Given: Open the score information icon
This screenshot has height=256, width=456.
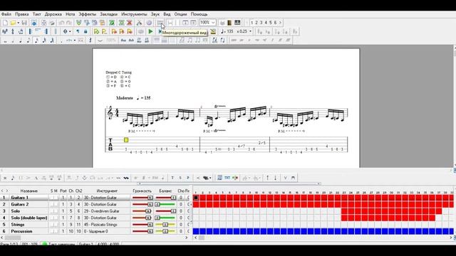Looking at the screenshot, I should tap(34, 23).
